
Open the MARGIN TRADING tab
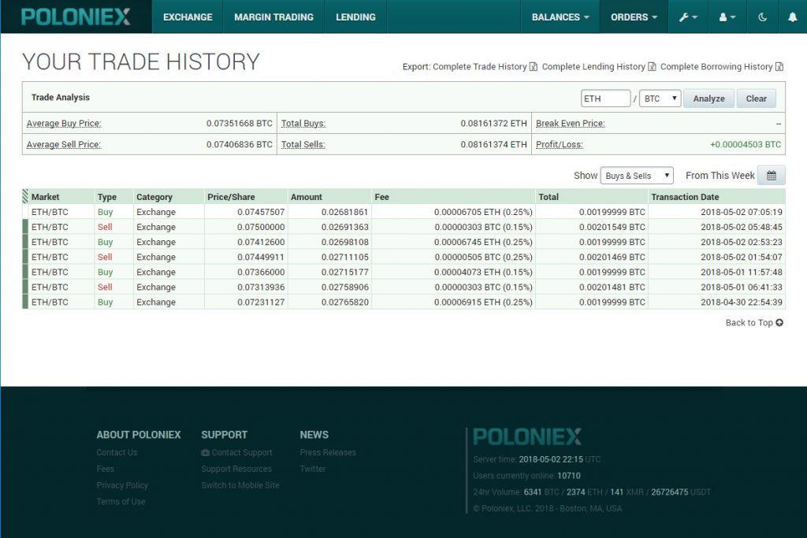273,17
